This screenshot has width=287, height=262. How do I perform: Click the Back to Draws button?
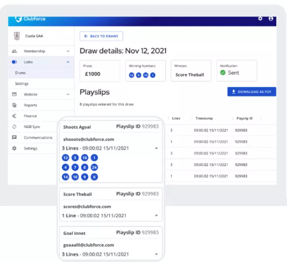[101, 36]
